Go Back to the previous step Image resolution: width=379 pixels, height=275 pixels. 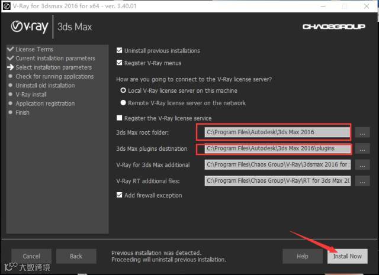pyautogui.click(x=76, y=256)
